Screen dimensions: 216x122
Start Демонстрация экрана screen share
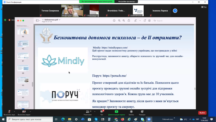116,113
